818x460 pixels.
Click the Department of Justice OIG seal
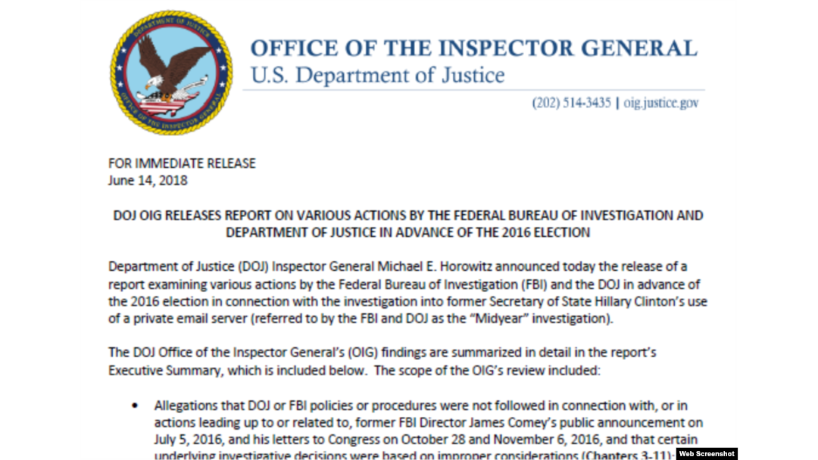pos(171,73)
